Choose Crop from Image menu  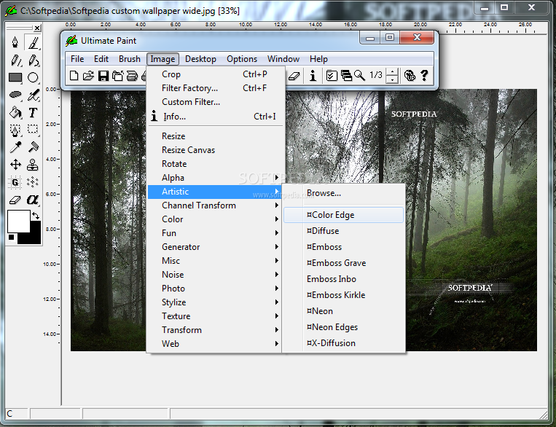[216, 74]
